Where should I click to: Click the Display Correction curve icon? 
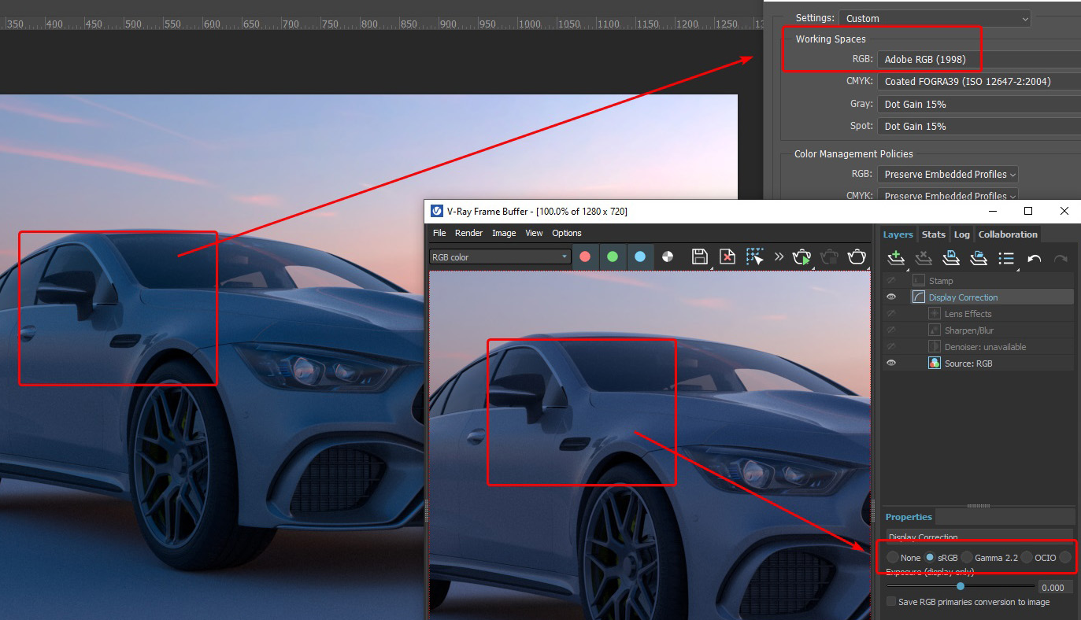919,297
